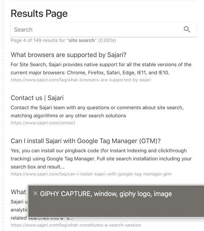Click the Contact the Sajari team description text
This screenshot has height=231, width=204.
[97, 111]
